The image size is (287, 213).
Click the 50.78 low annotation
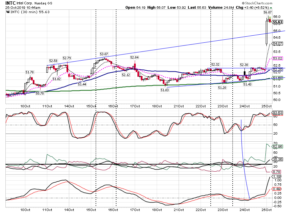[x=40, y=94]
